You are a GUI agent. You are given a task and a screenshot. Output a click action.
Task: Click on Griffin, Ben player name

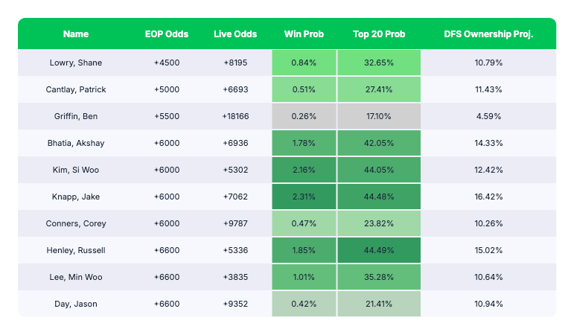click(x=75, y=116)
